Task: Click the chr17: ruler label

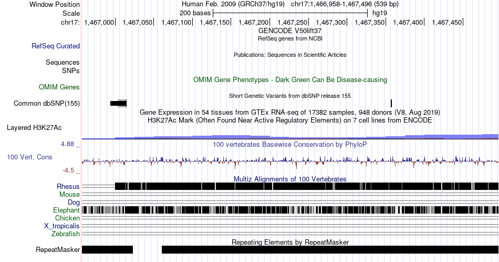Action: coord(70,22)
